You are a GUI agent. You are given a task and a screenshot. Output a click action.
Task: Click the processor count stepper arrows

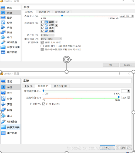pyautogui.click(x=129, y=91)
